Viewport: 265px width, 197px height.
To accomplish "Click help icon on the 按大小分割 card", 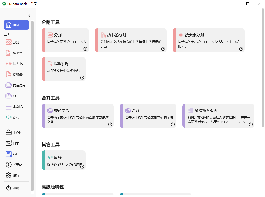I will (x=241, y=49).
